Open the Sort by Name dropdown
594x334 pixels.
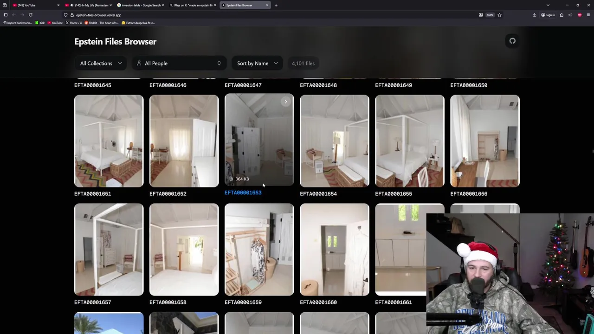[x=257, y=63]
